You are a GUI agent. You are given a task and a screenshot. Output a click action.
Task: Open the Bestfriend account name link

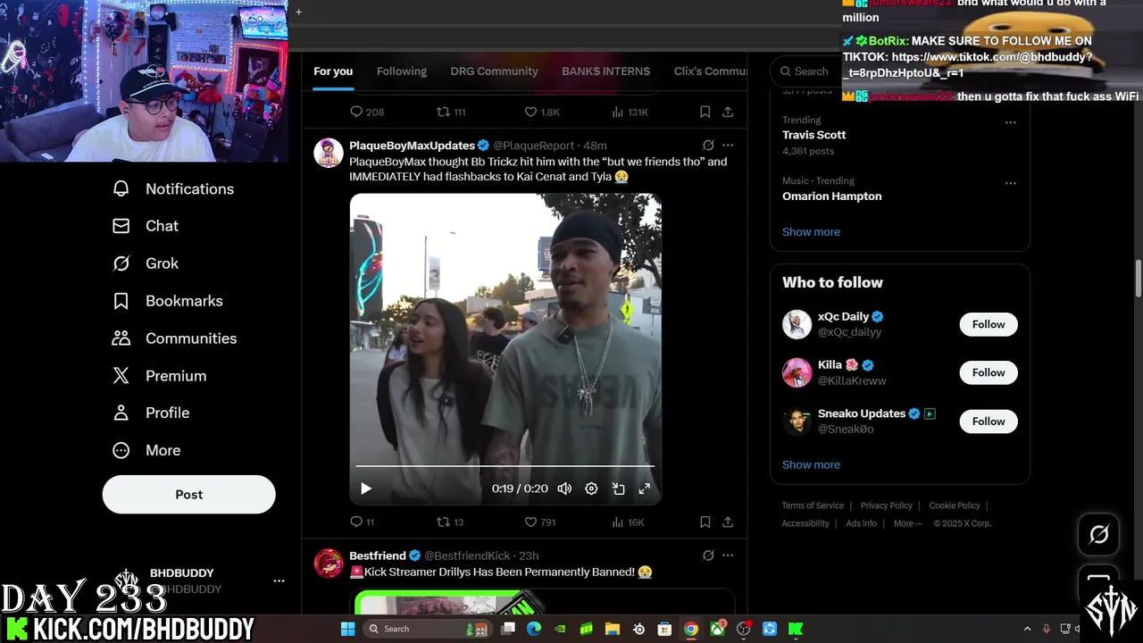coord(378,555)
